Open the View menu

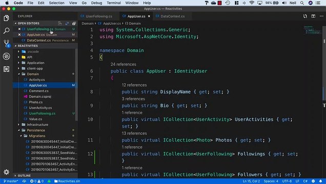(73, 3)
